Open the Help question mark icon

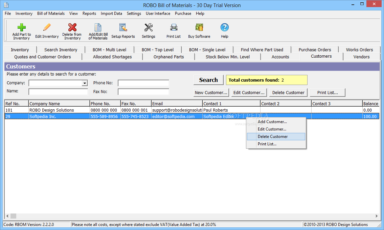point(225,27)
